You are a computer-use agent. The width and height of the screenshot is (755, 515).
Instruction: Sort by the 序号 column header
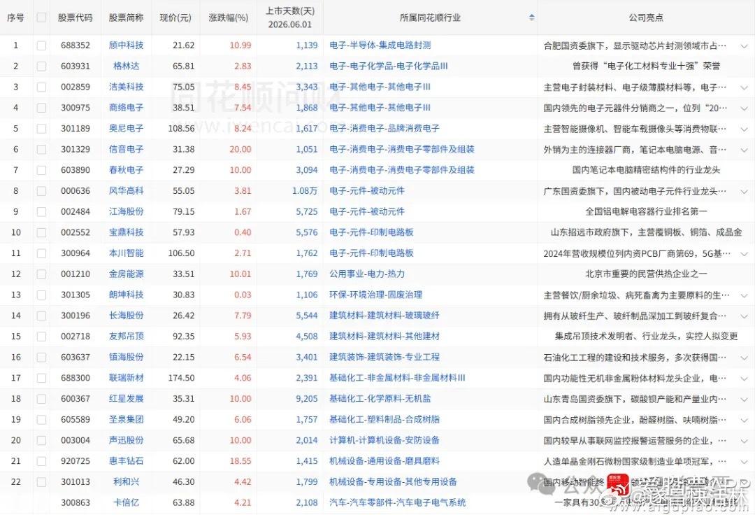click(x=15, y=17)
